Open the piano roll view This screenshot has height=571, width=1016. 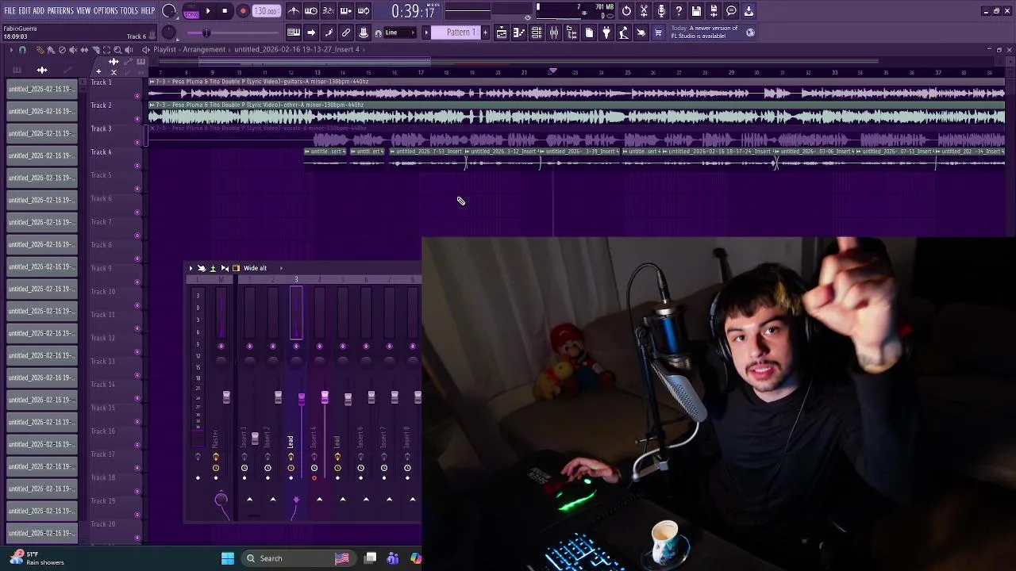click(x=519, y=33)
